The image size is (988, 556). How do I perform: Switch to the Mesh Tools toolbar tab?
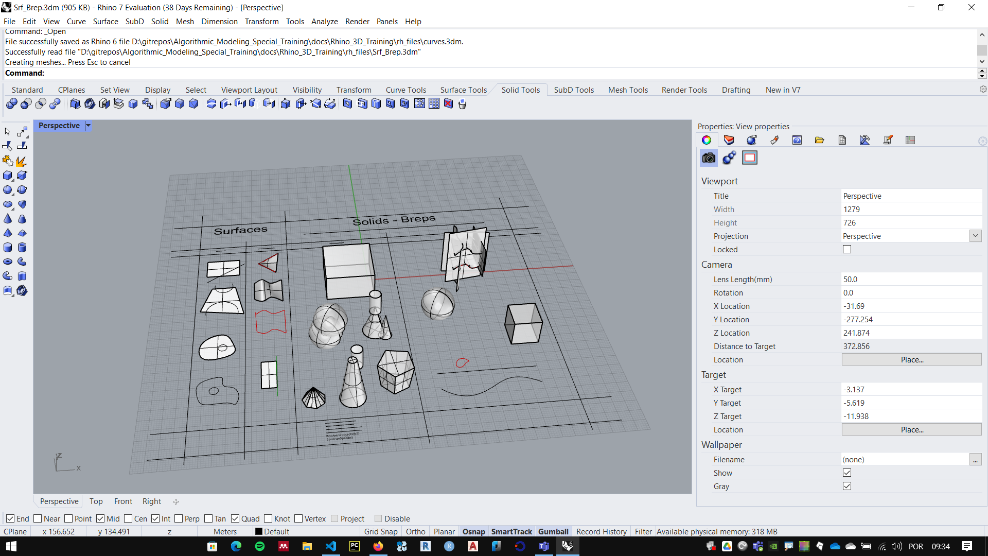pos(628,90)
